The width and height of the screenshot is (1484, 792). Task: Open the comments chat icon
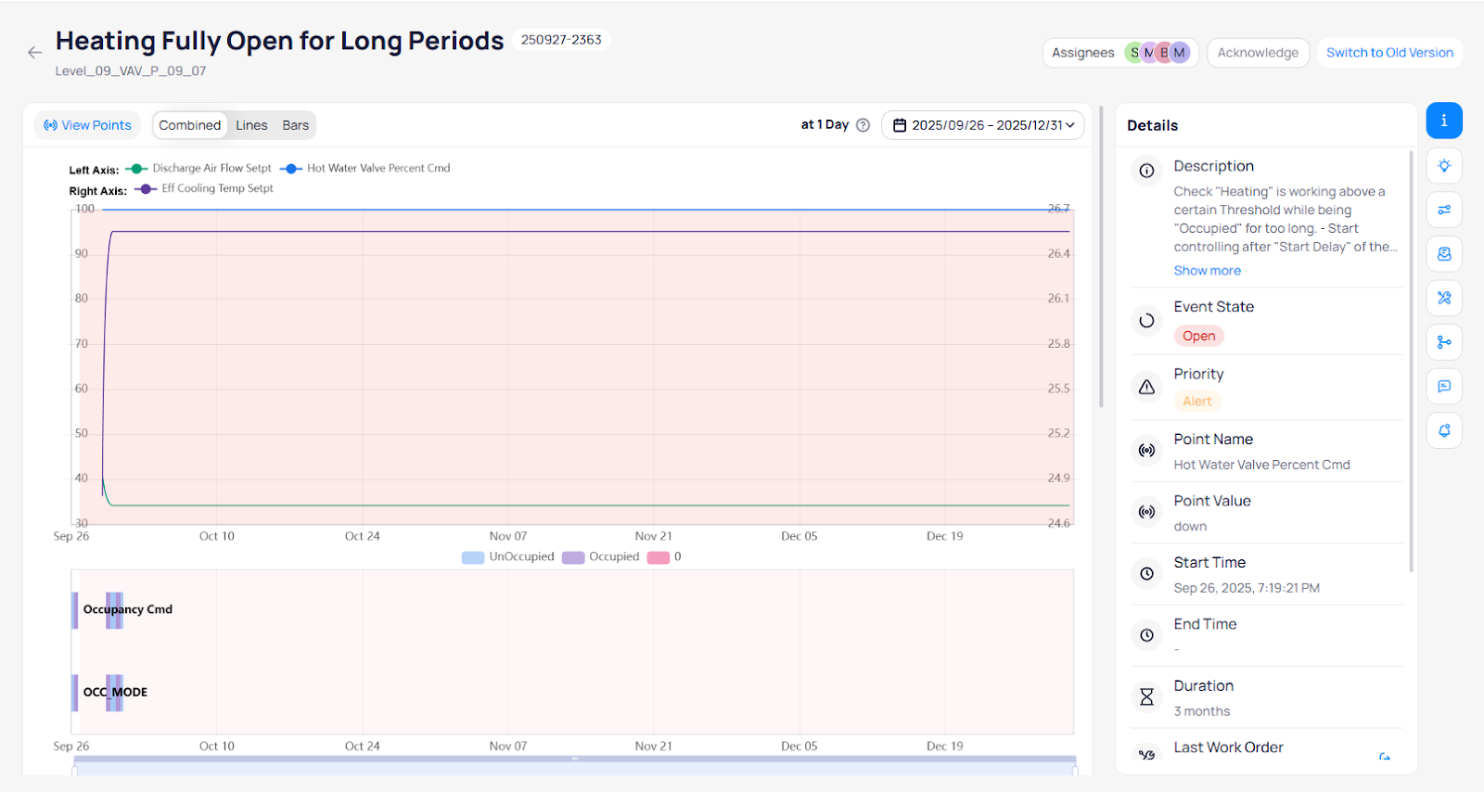(x=1444, y=386)
